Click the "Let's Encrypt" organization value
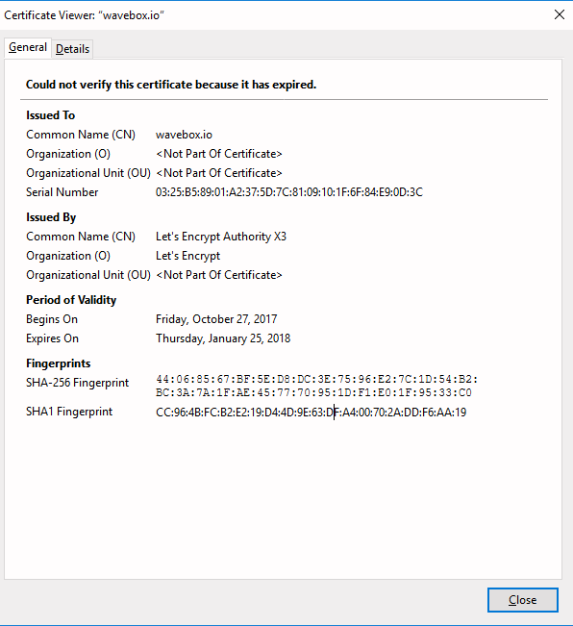The height and width of the screenshot is (626, 573). click(x=187, y=256)
